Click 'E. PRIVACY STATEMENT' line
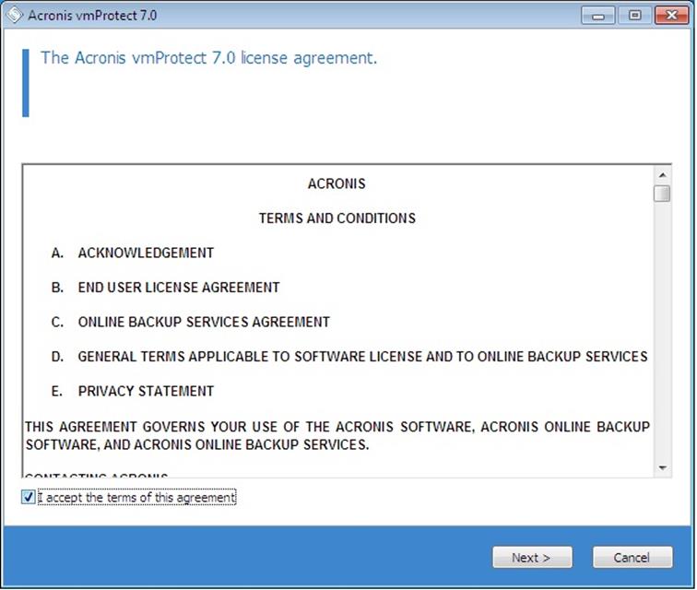This screenshot has width=697, height=590. pyautogui.click(x=133, y=391)
